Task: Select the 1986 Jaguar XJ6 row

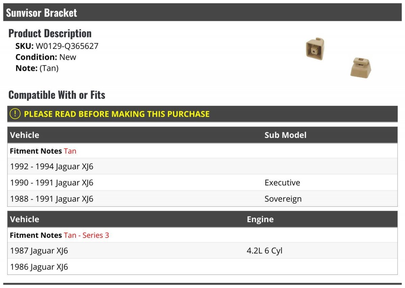Action: tap(202, 267)
